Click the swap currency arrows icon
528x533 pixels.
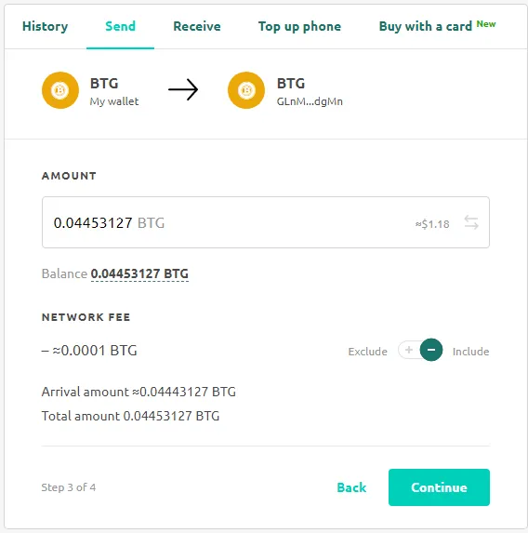pos(471,222)
